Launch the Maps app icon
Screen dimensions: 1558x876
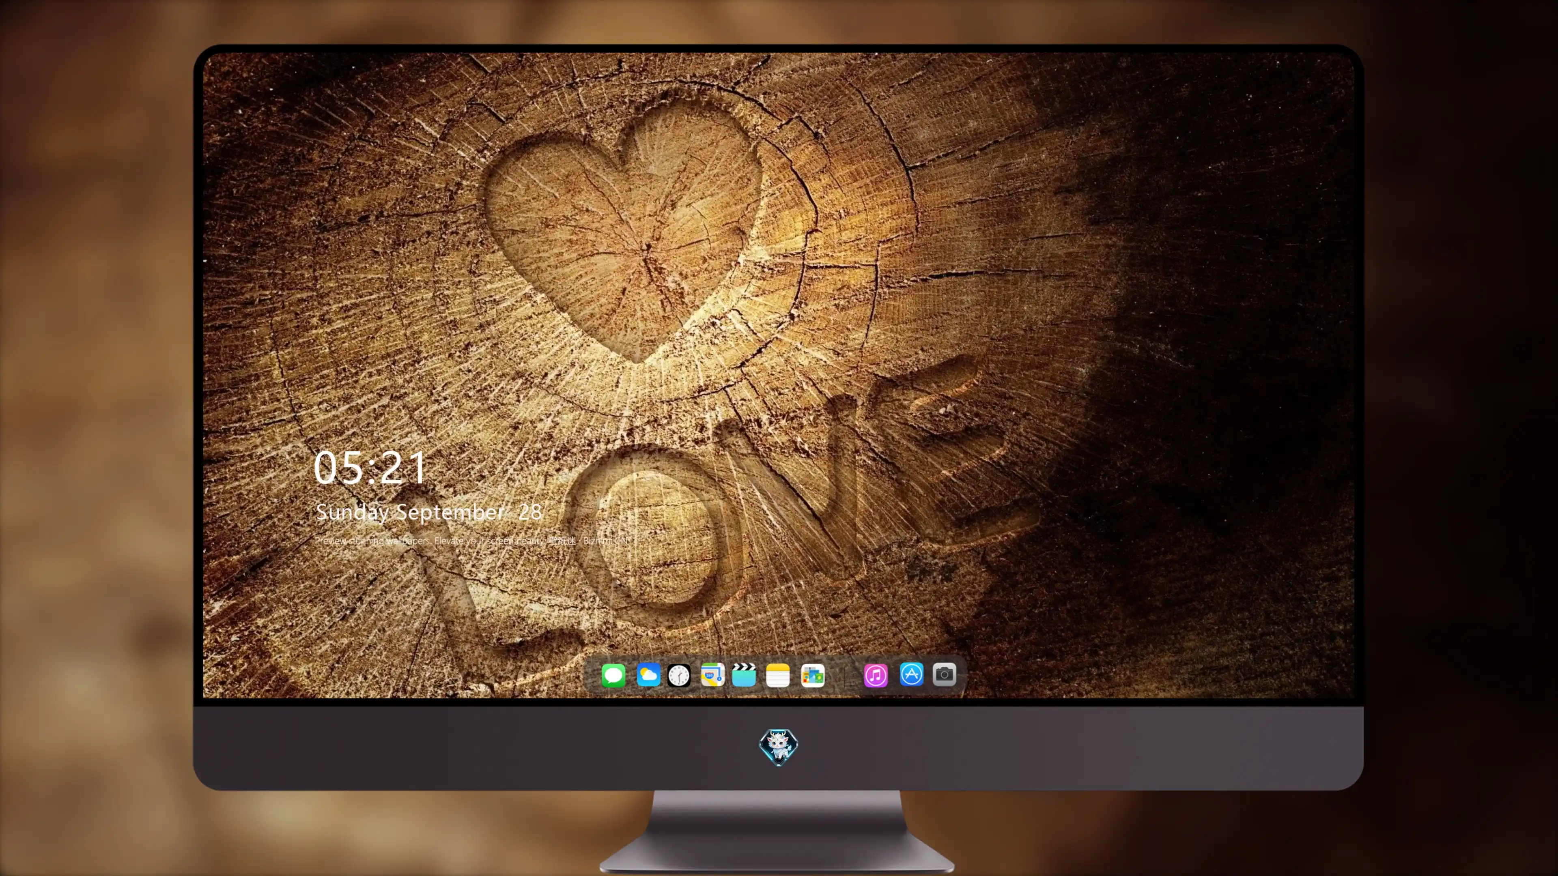pos(712,675)
